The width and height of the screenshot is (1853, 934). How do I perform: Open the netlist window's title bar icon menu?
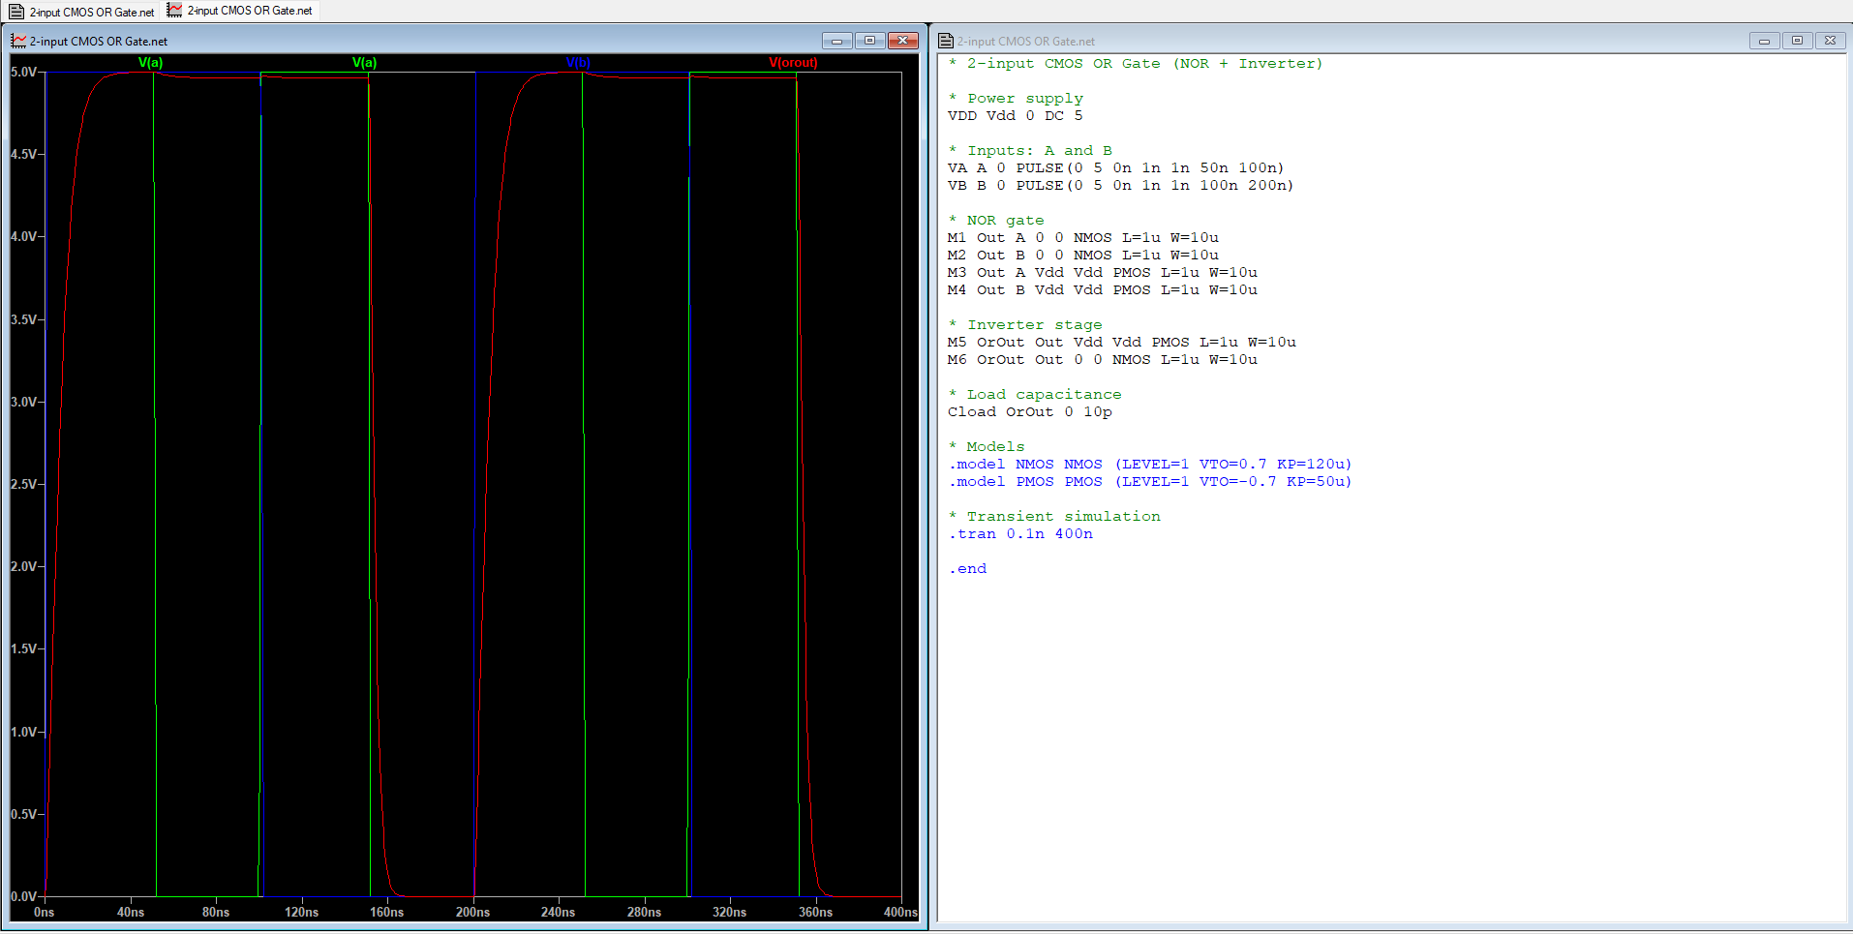click(x=946, y=41)
